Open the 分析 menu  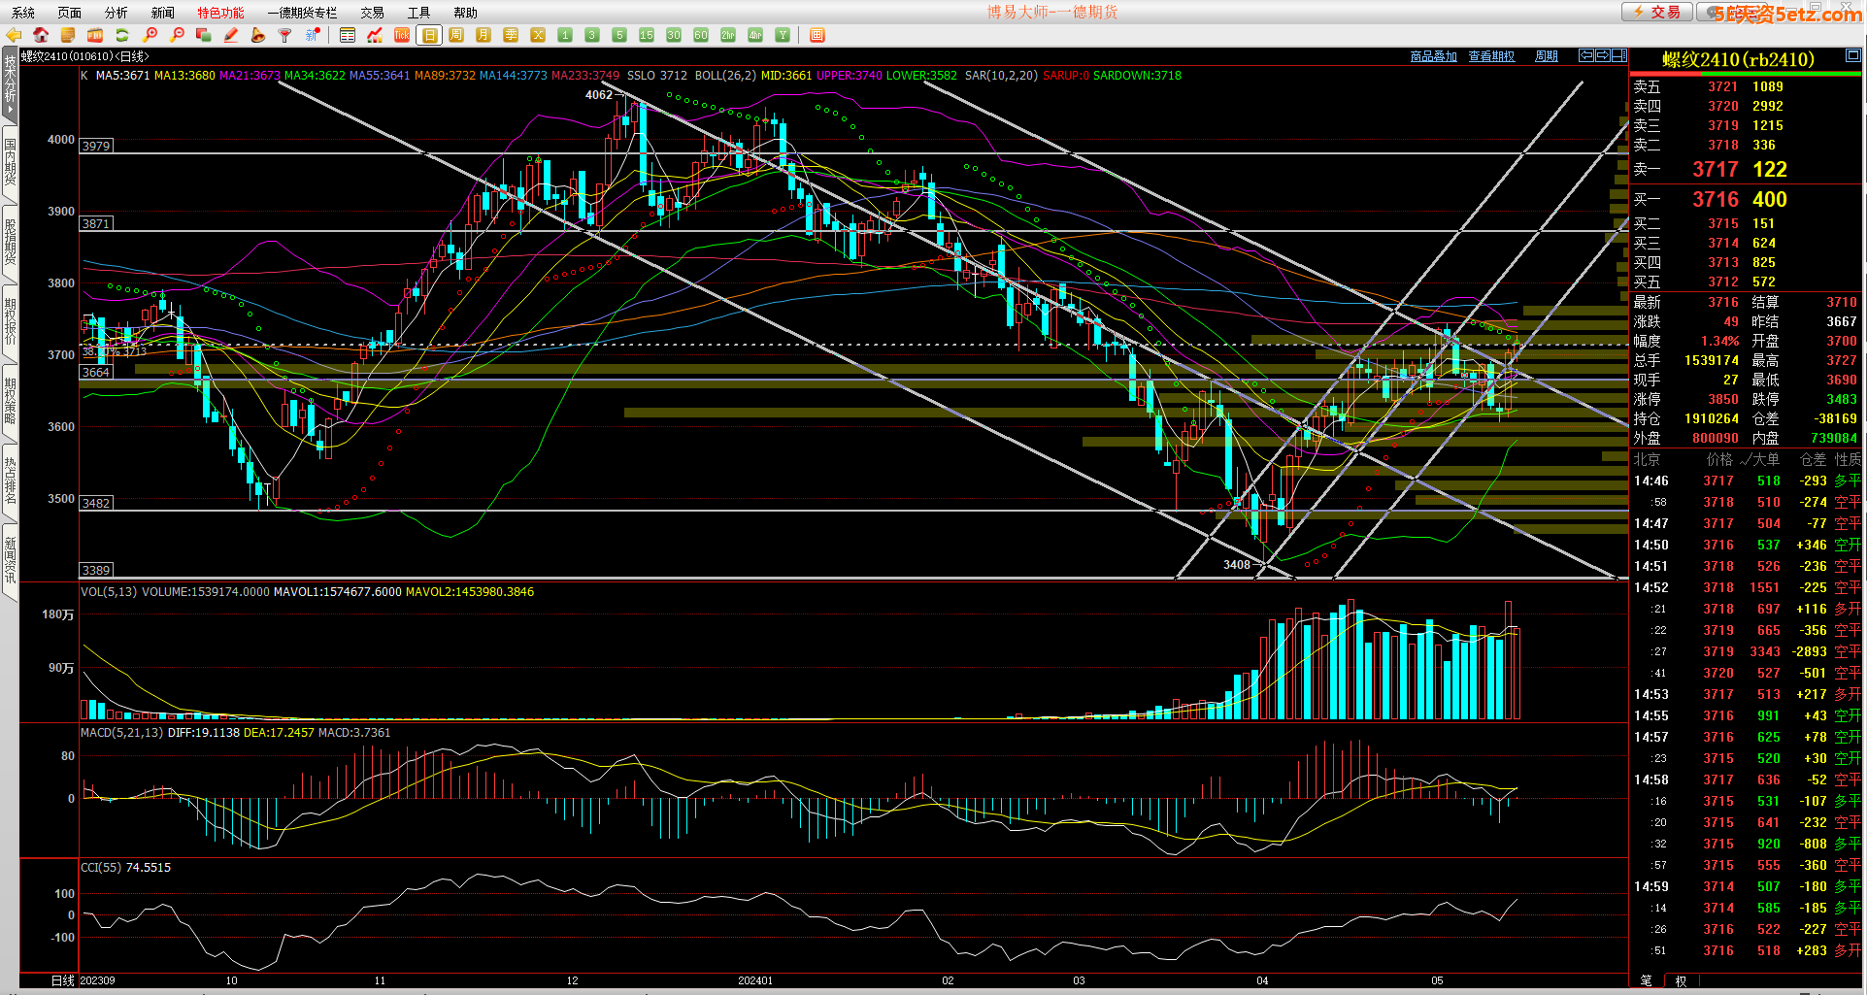[117, 13]
